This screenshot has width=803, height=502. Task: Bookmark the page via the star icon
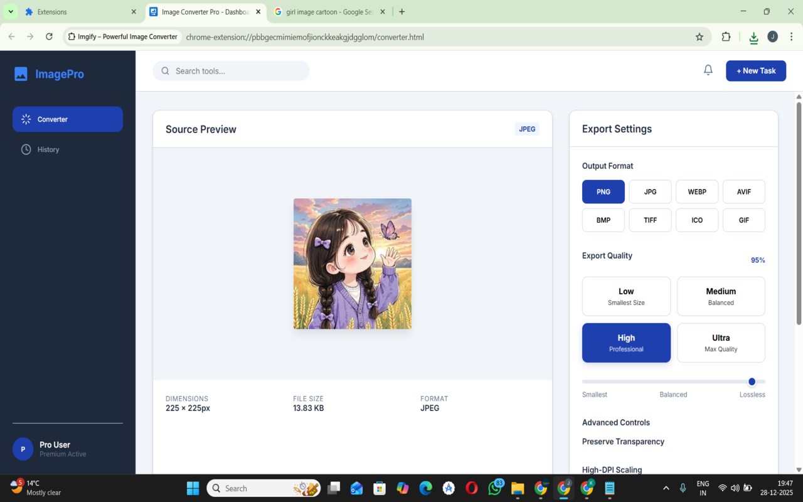point(699,37)
